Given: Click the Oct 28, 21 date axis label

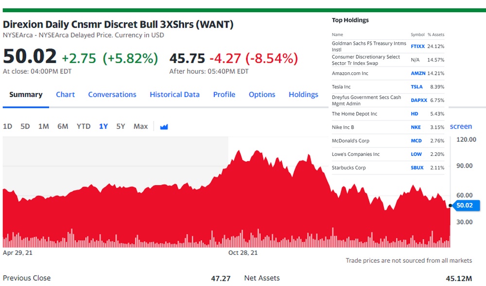Looking at the screenshot, I should pos(243,253).
